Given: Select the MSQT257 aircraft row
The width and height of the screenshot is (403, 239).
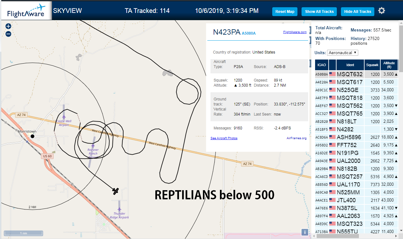Looking at the screenshot, I should coord(357,177).
